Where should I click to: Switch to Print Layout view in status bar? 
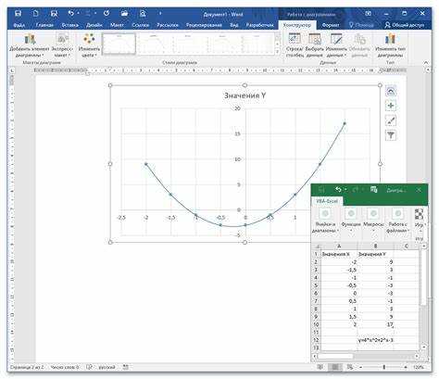(x=335, y=367)
